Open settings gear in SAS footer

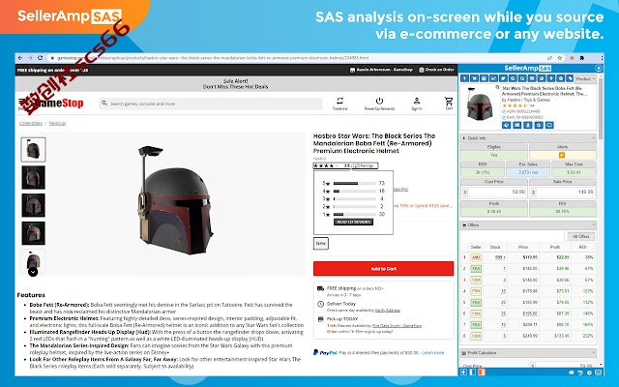point(589,372)
